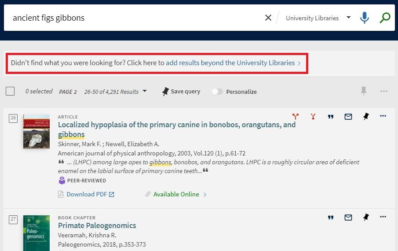Viewport: 398px width, 251px height.
Task: Tick the select all results checkbox
Action: pyautogui.click(x=10, y=91)
